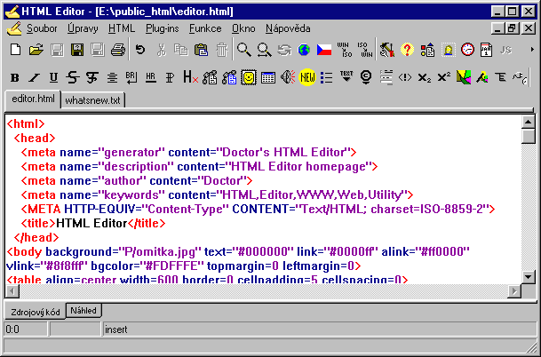Image resolution: width=541 pixels, height=357 pixels.
Task: Insert a heading with the H icon
Action: coord(190,77)
